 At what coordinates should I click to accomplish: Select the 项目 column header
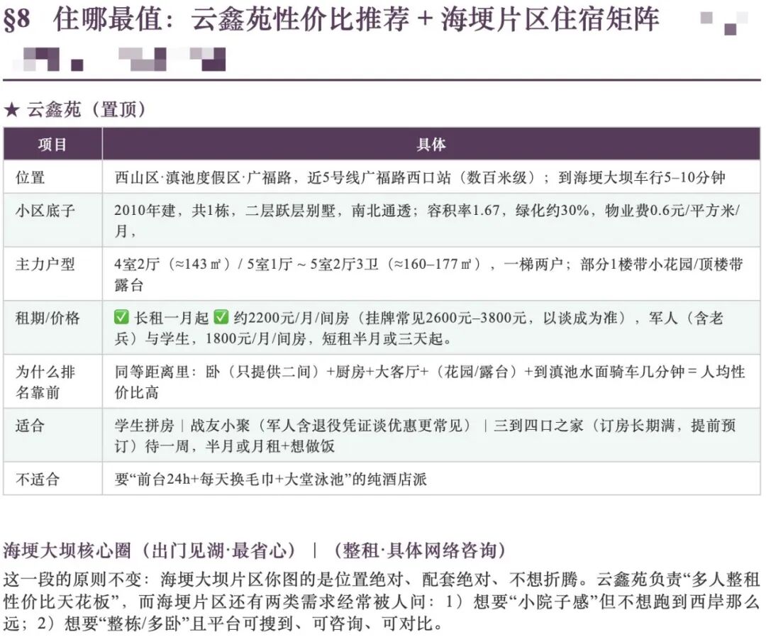pyautogui.click(x=52, y=144)
